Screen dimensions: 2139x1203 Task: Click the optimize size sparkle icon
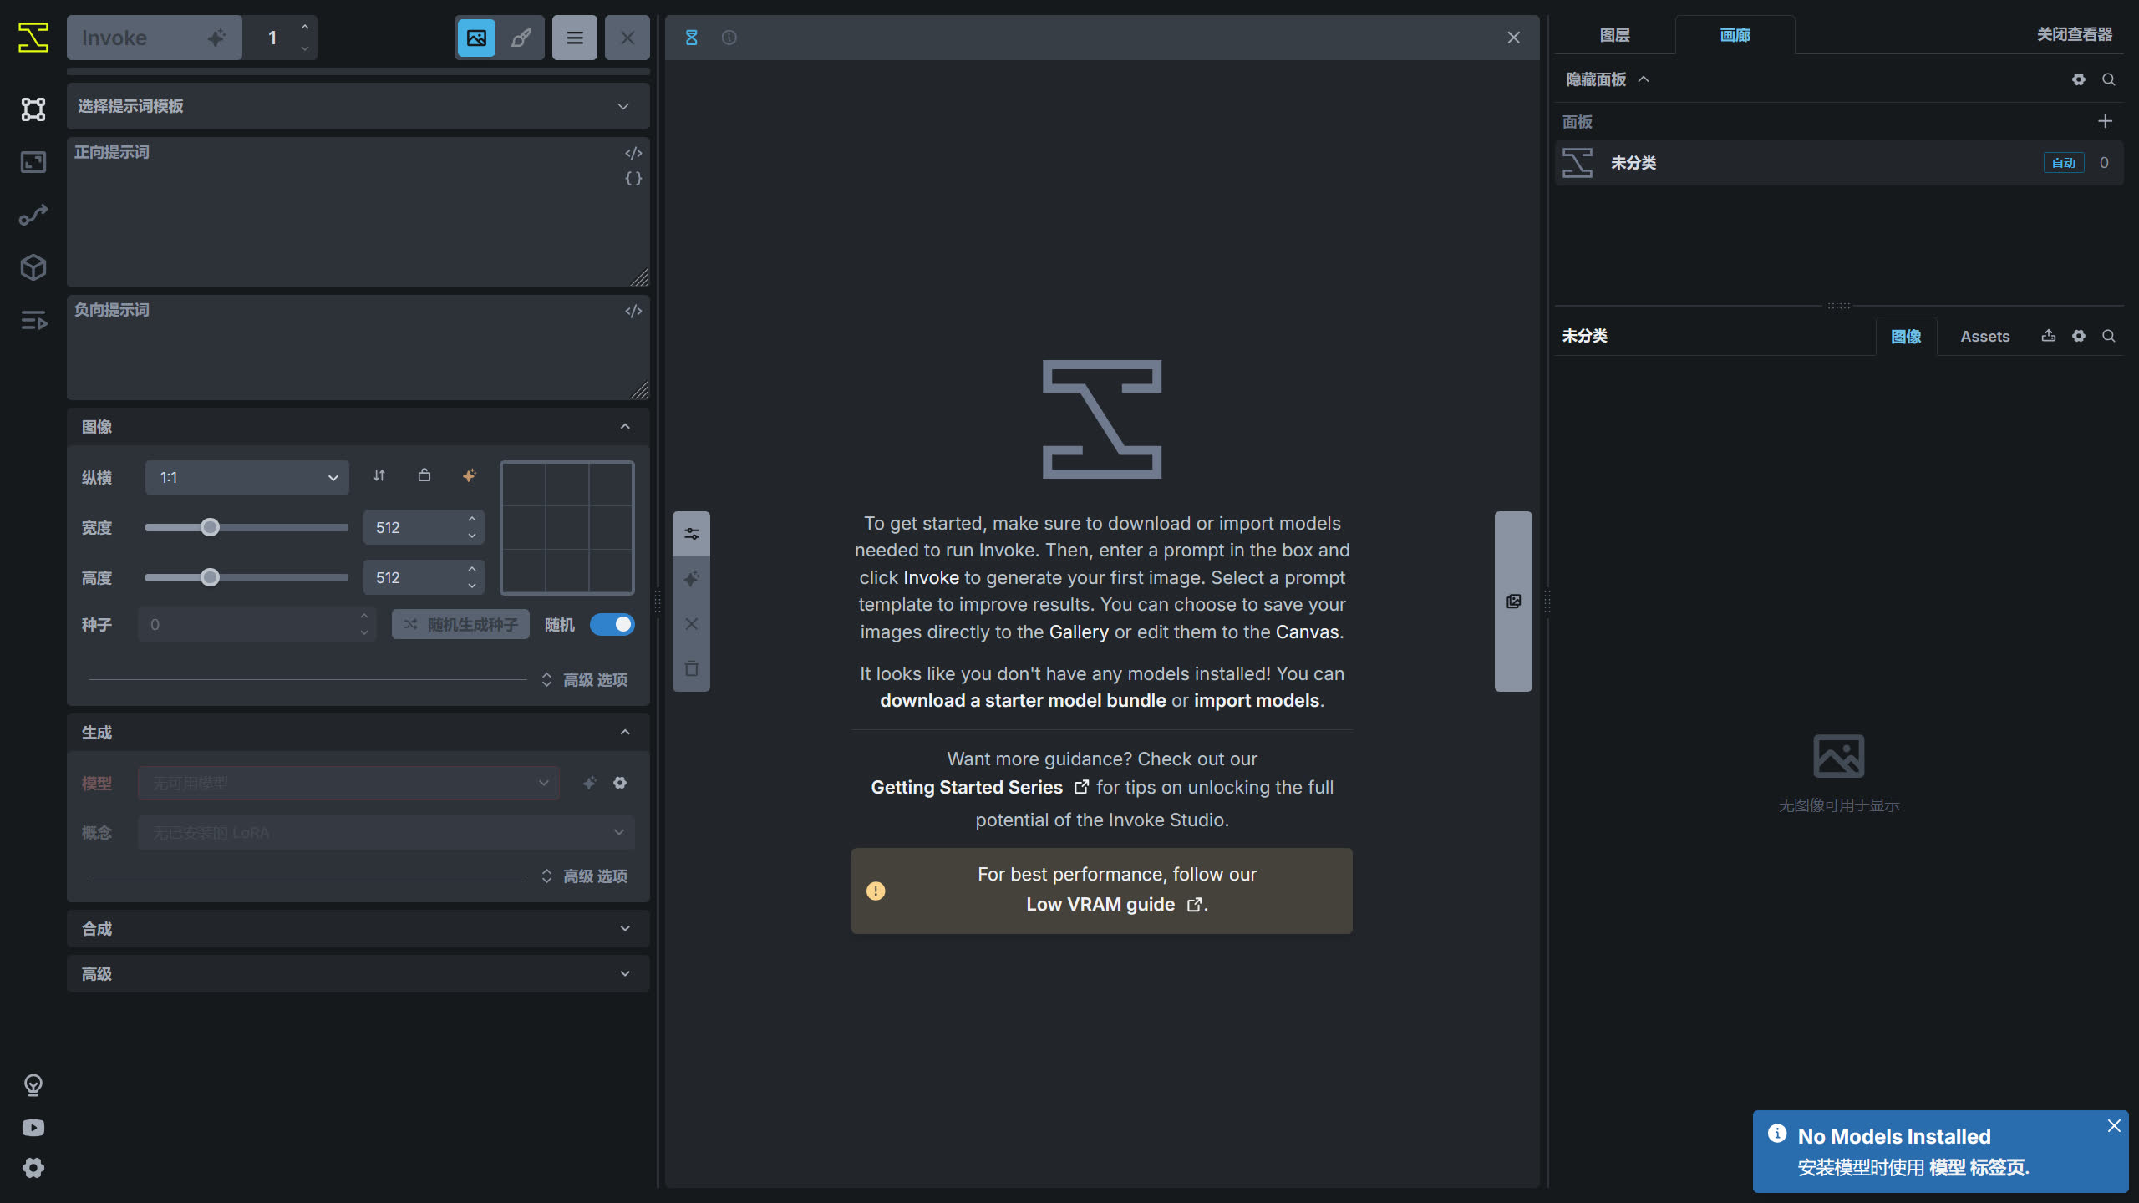point(470,475)
